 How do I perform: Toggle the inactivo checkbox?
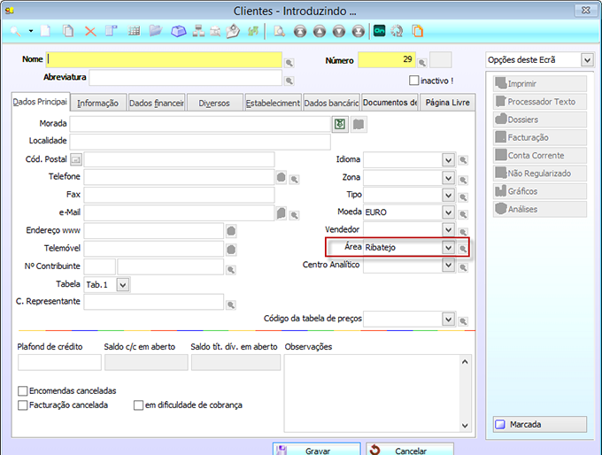[414, 81]
